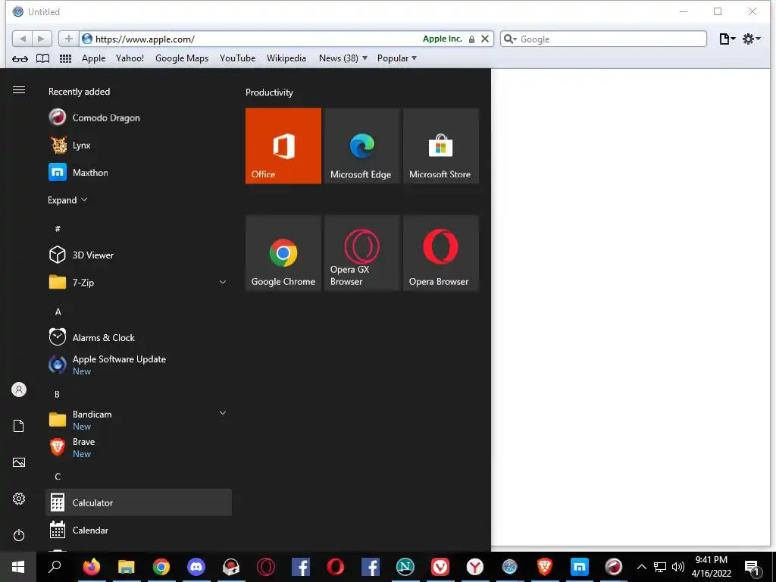The image size is (776, 582).
Task: Open taskbar Search magnifier
Action: pyautogui.click(x=55, y=567)
